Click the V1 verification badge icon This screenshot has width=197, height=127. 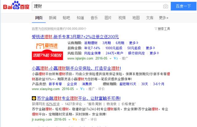coord(82,89)
